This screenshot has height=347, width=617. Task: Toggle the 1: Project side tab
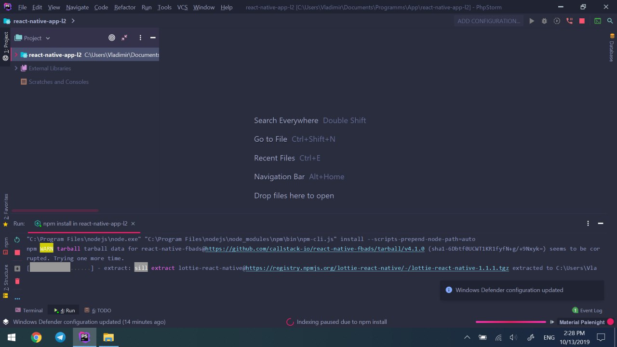tap(6, 46)
